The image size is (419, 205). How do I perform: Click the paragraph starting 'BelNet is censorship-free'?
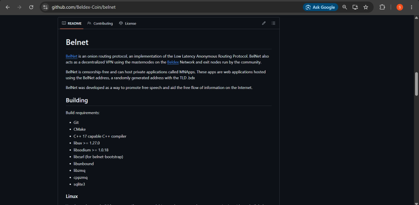click(166, 75)
